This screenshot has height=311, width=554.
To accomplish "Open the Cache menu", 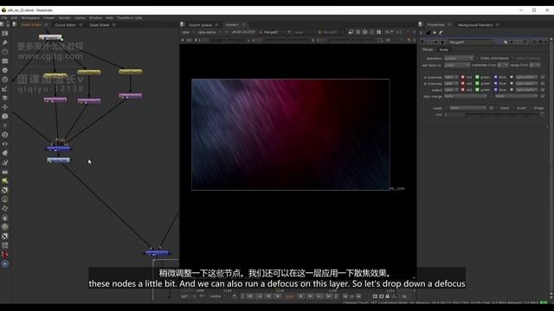I will point(80,17).
